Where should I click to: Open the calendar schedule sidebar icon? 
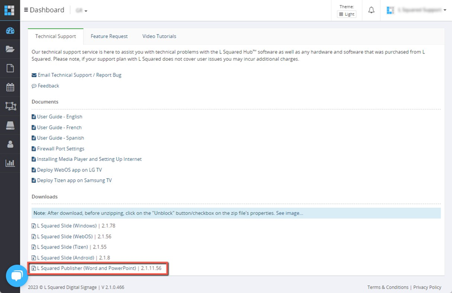click(10, 87)
